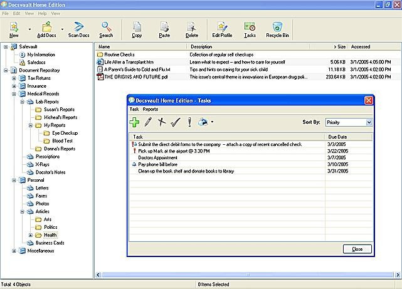402x289 pixels.
Task: Select A Parent's Guide to Cold and Flu file
Action: 137,70
